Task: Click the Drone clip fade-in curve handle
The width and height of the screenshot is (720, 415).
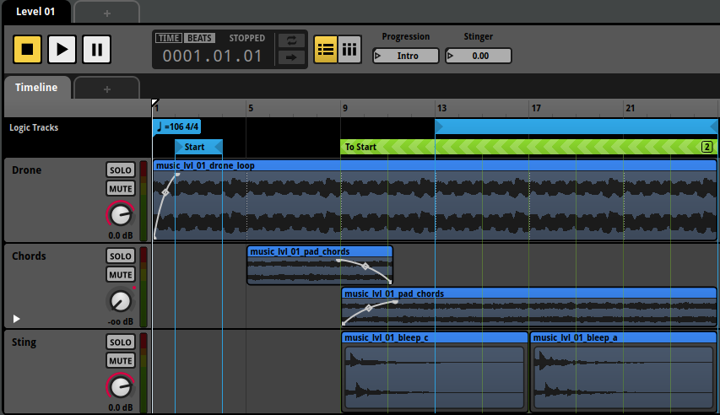Action: (x=165, y=192)
